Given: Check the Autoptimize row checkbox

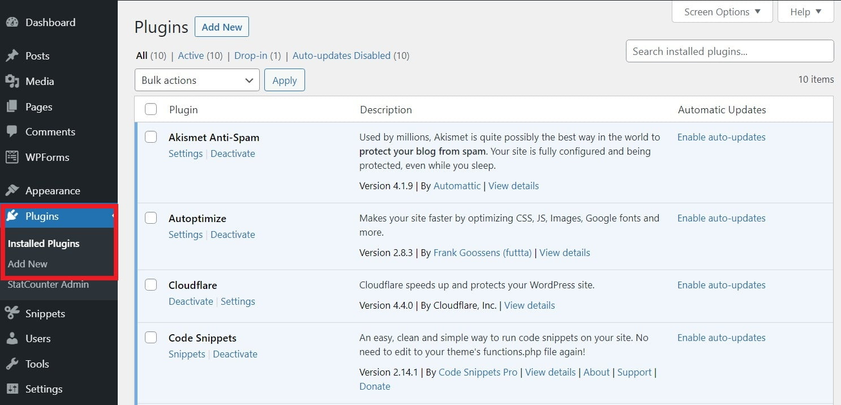Looking at the screenshot, I should click(x=151, y=218).
